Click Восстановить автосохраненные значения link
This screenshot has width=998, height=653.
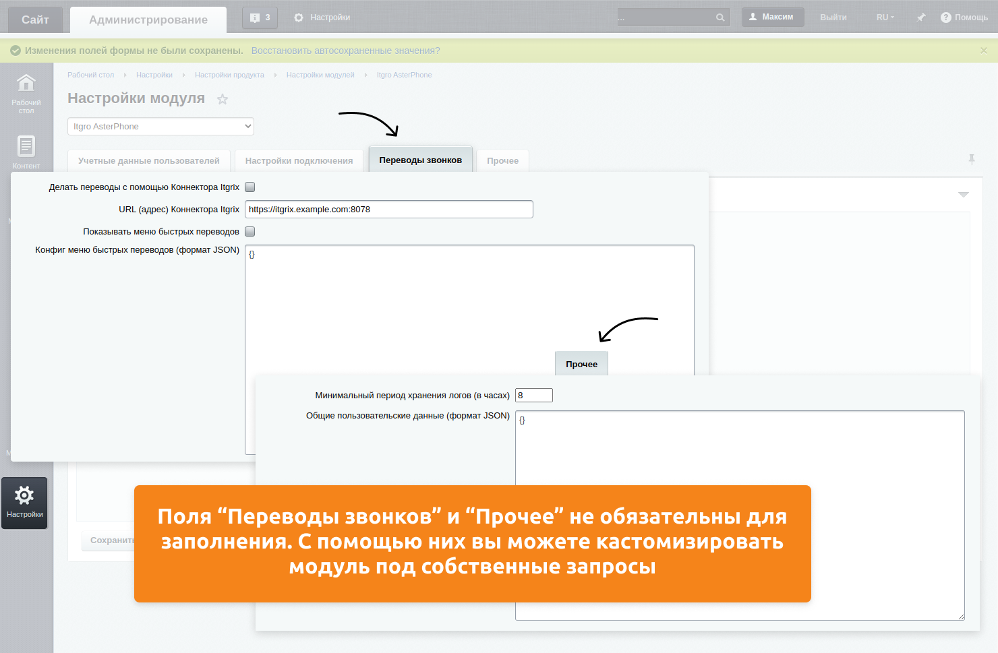click(x=345, y=51)
